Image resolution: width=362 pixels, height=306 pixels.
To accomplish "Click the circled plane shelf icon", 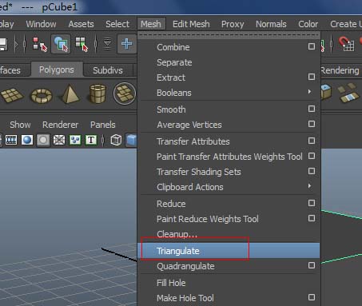I will [125, 93].
